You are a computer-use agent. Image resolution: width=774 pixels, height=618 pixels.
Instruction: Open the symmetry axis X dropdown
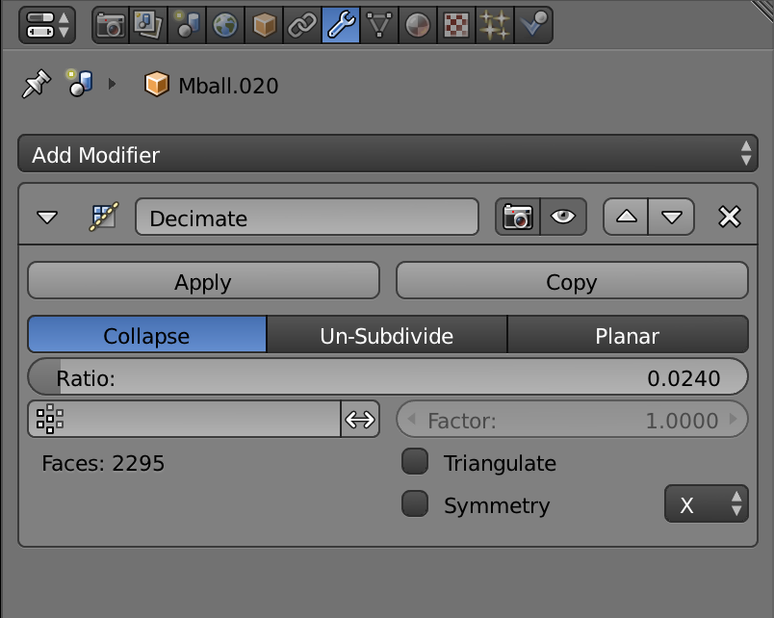point(706,504)
